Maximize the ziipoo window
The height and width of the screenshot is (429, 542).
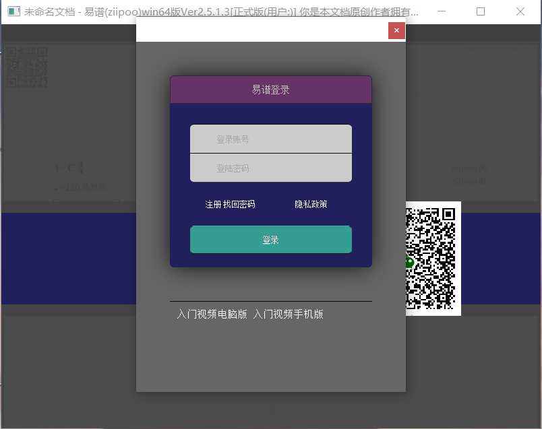(479, 12)
